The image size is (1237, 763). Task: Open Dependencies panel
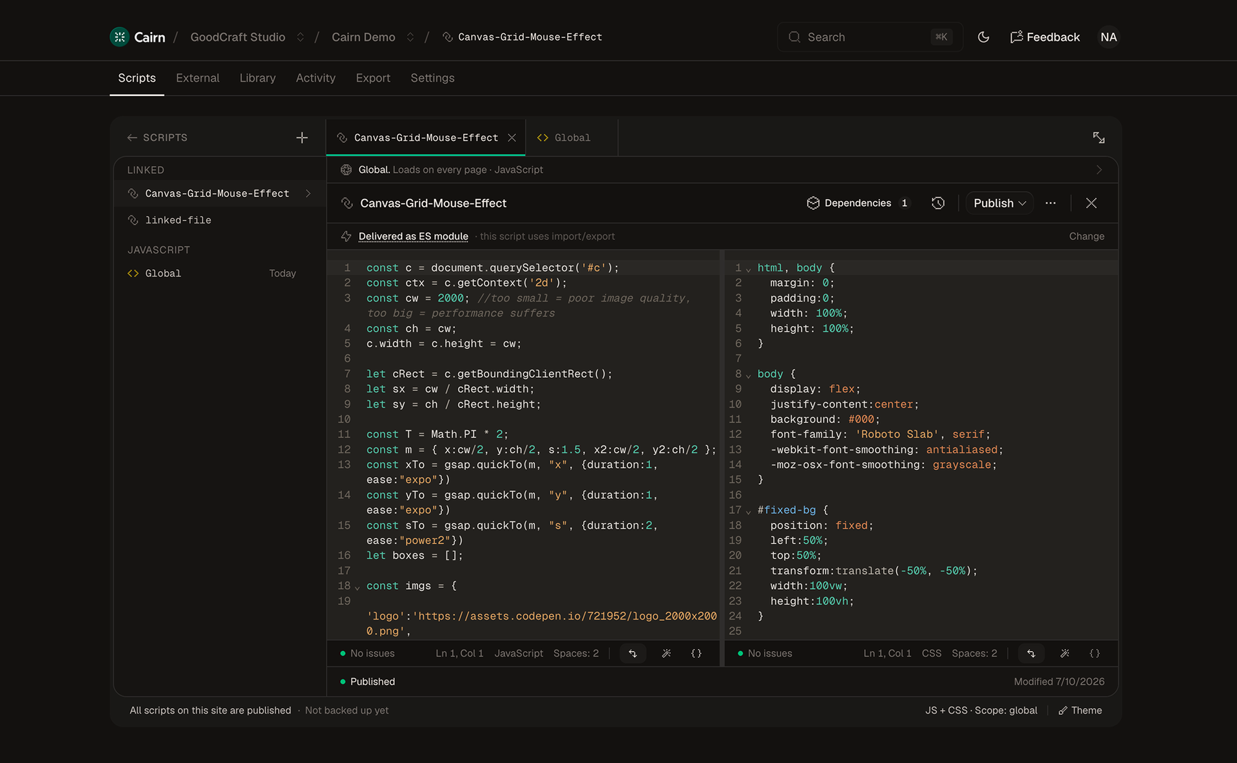tap(858, 203)
